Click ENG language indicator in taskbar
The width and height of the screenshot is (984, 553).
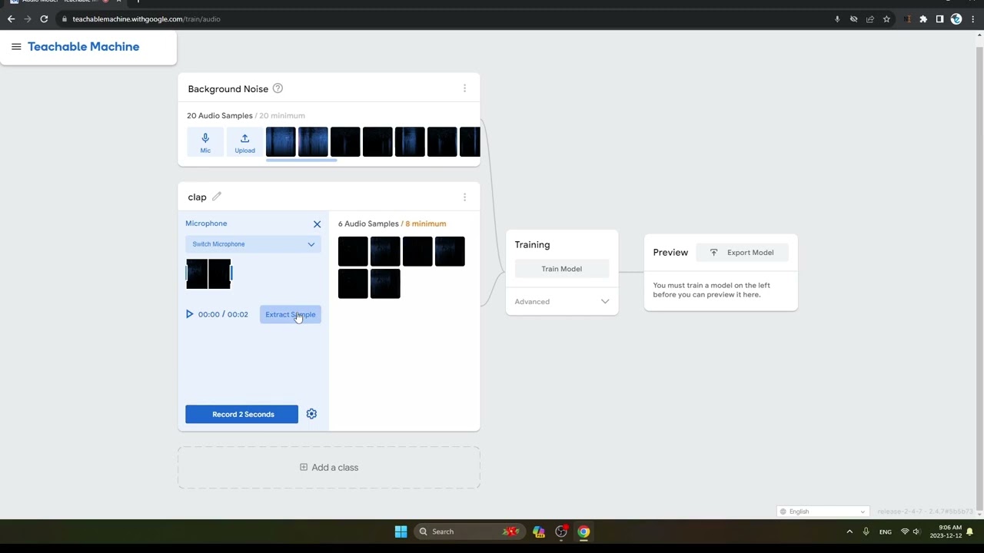tap(886, 531)
